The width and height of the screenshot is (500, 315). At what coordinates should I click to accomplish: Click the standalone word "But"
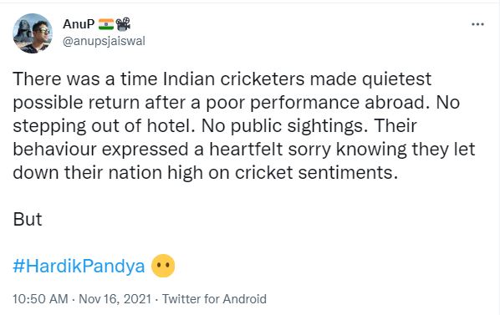pos(28,219)
